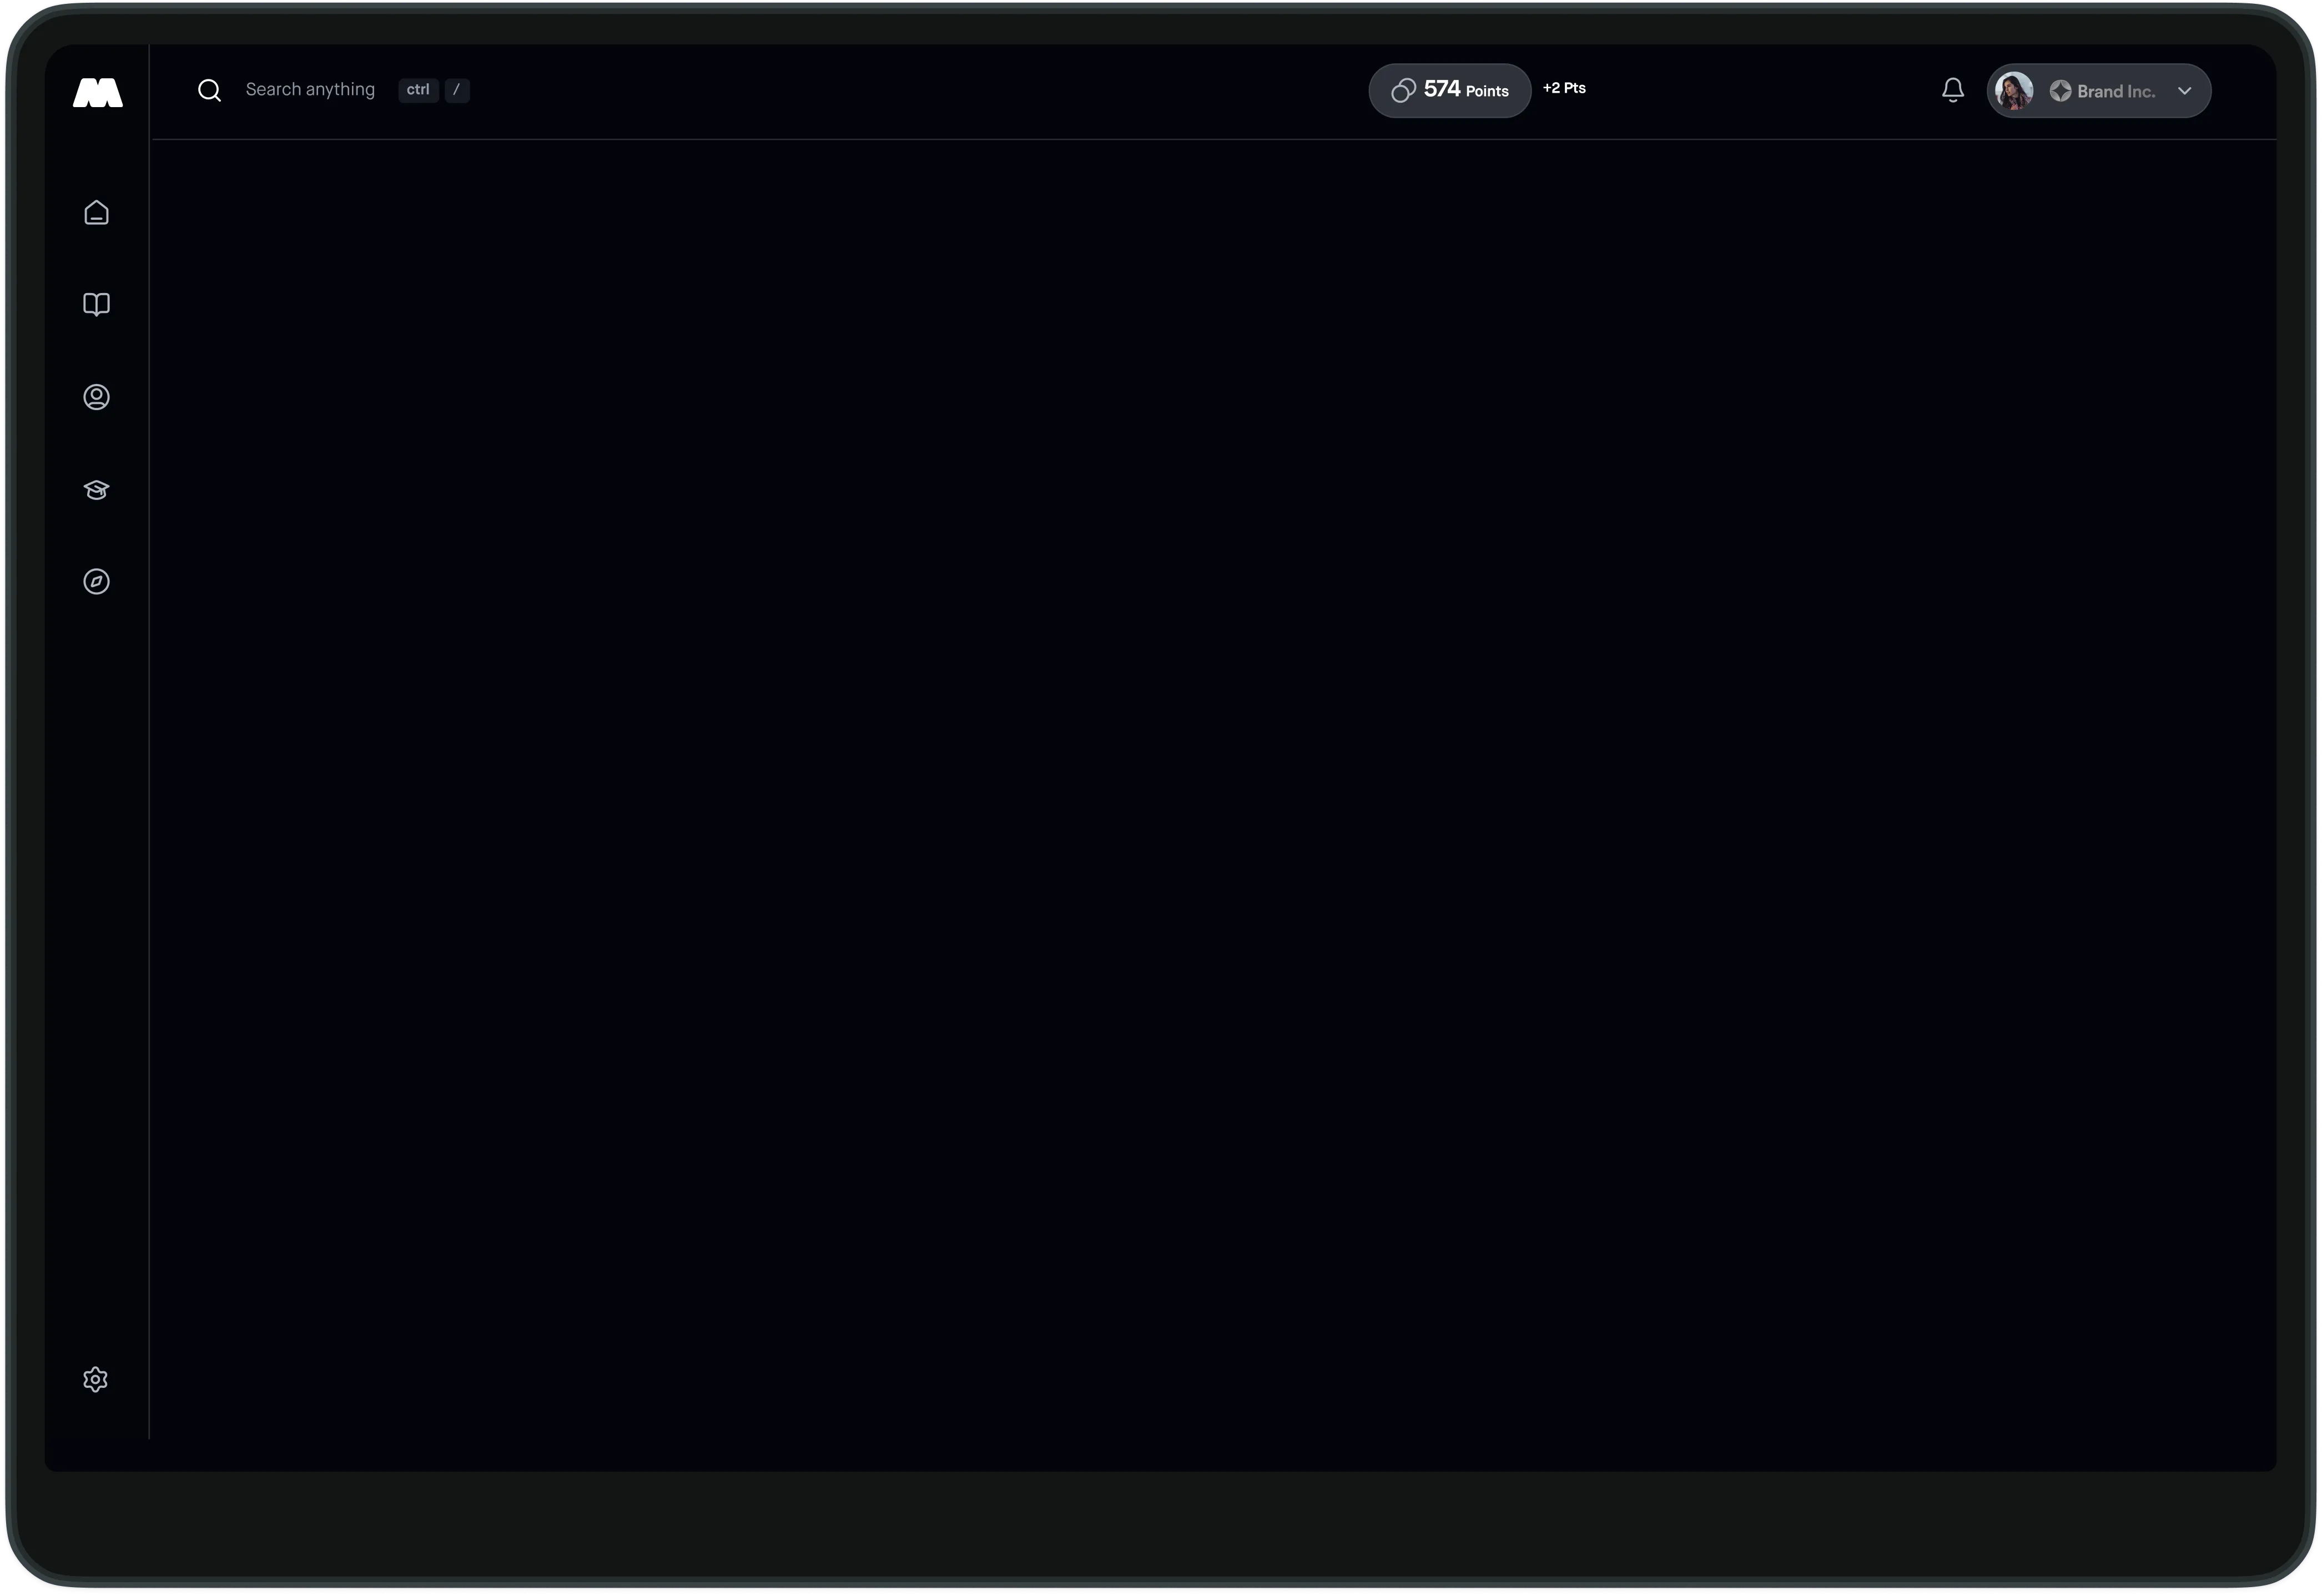Open the profile user icon
This screenshot has width=2322, height=1596.
click(x=96, y=397)
